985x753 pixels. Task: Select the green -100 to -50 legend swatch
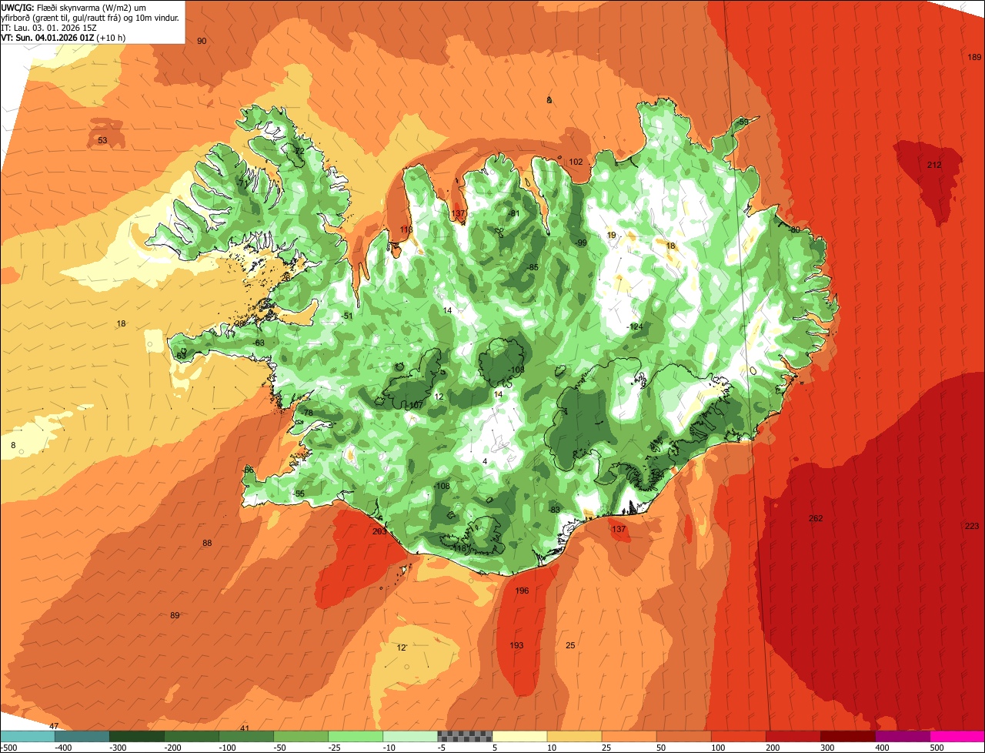246,737
